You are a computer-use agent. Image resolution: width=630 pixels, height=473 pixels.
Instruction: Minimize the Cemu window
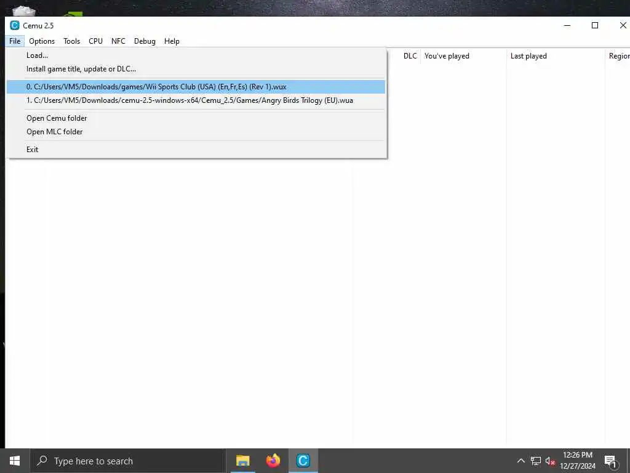[567, 25]
